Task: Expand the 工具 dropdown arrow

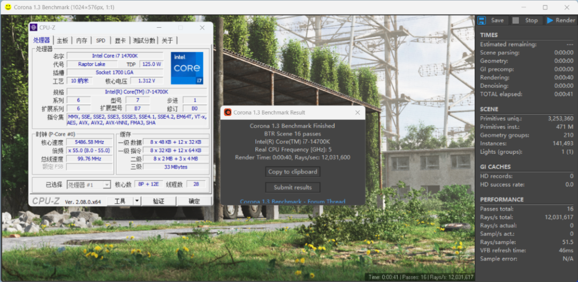Action: pos(137,201)
